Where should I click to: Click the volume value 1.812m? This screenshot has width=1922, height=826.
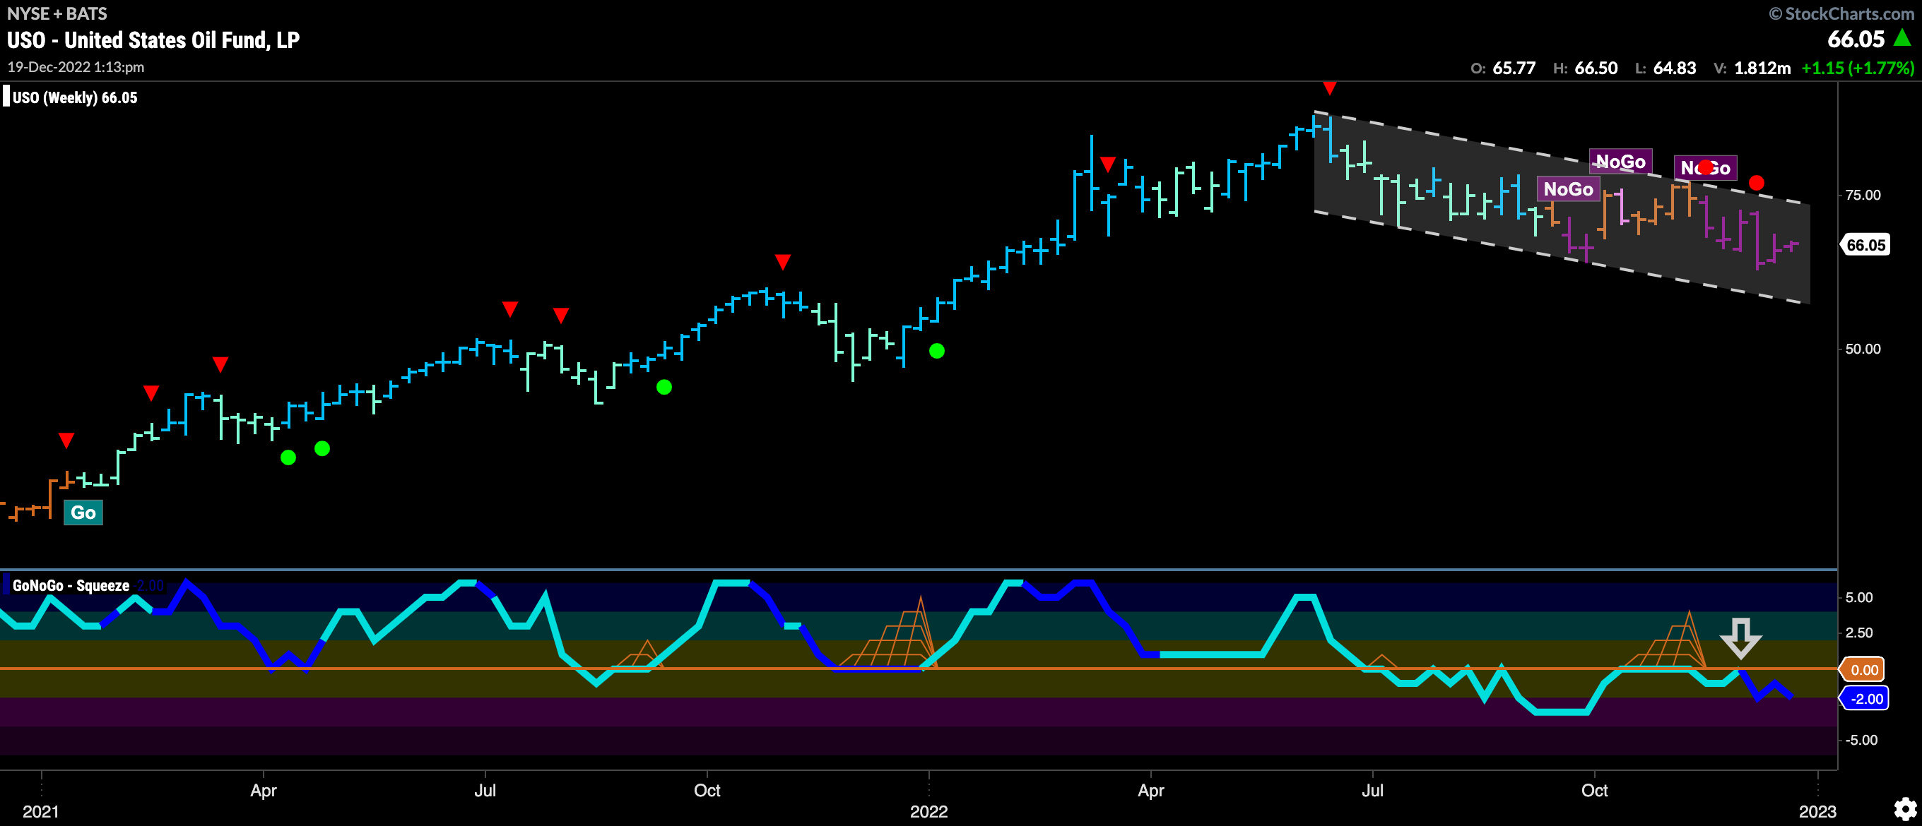(x=1762, y=68)
